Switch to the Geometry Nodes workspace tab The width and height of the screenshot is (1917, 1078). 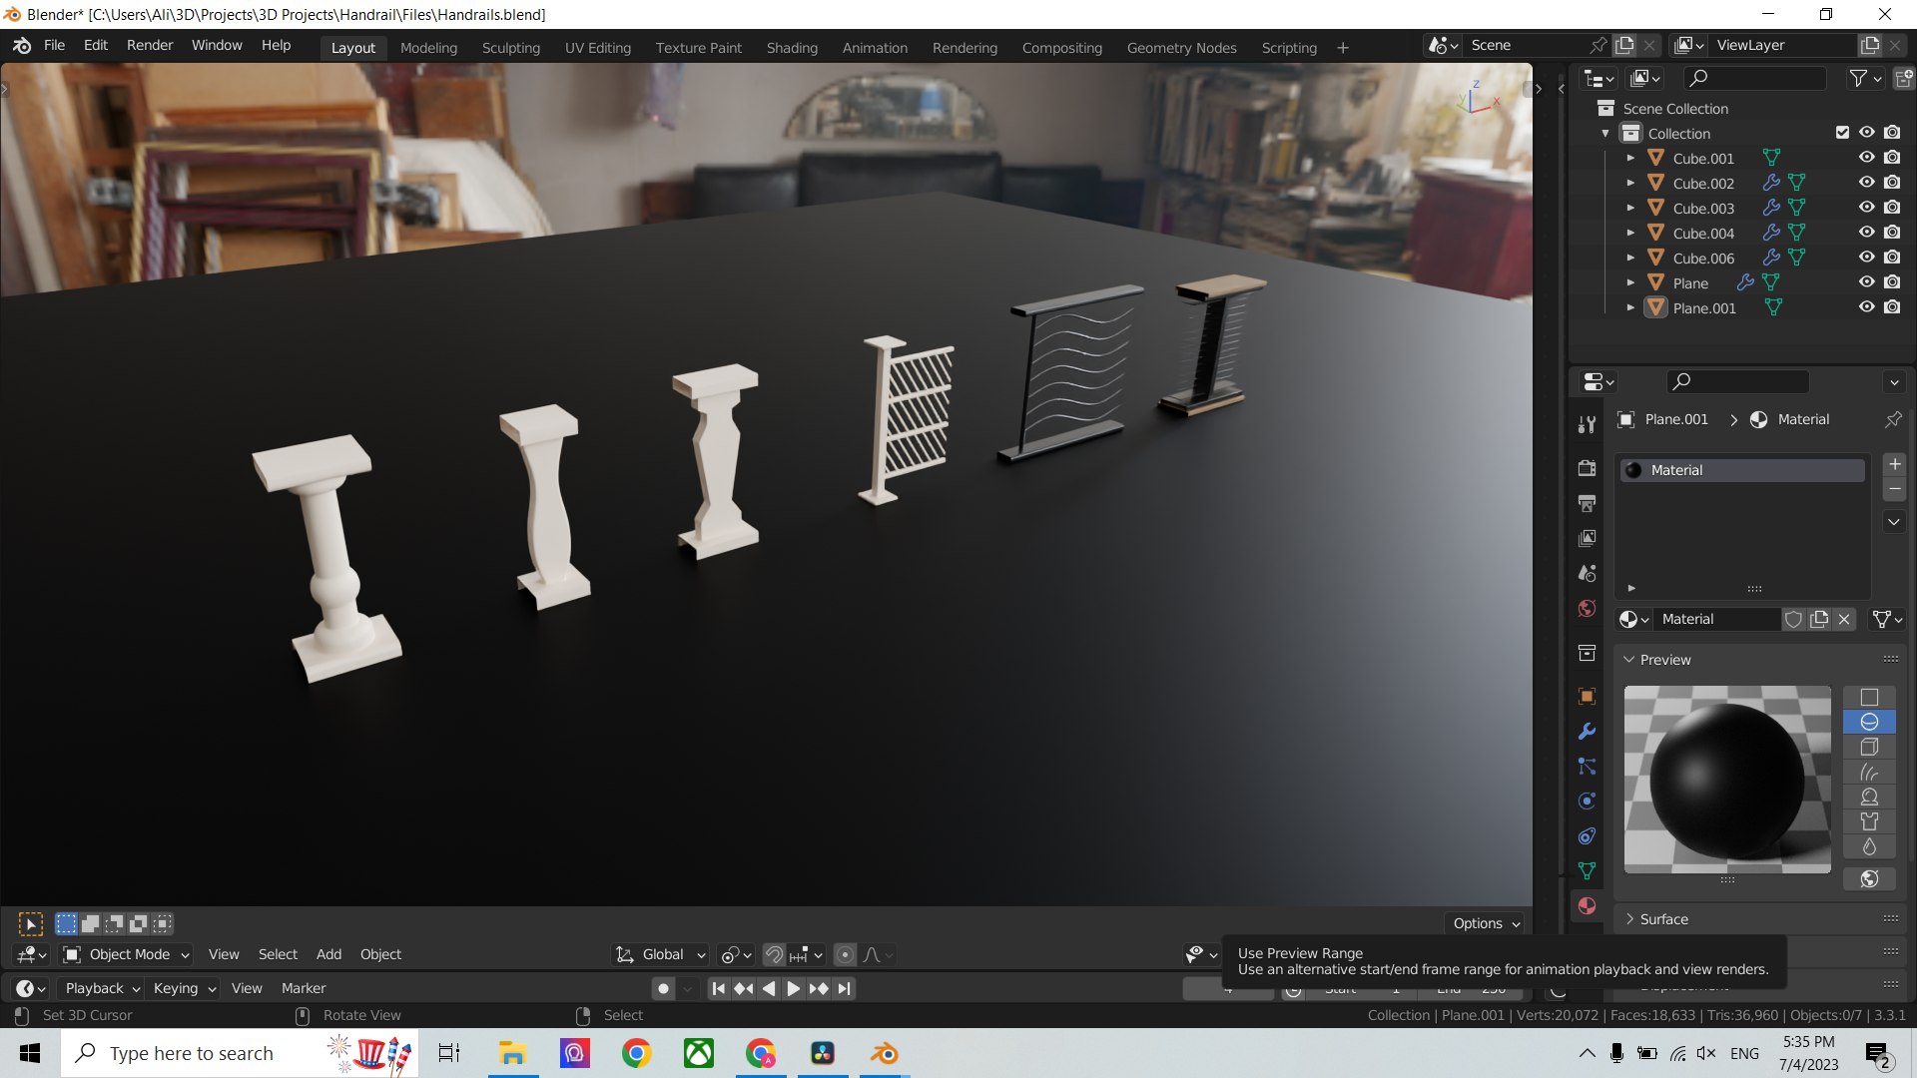coord(1181,48)
